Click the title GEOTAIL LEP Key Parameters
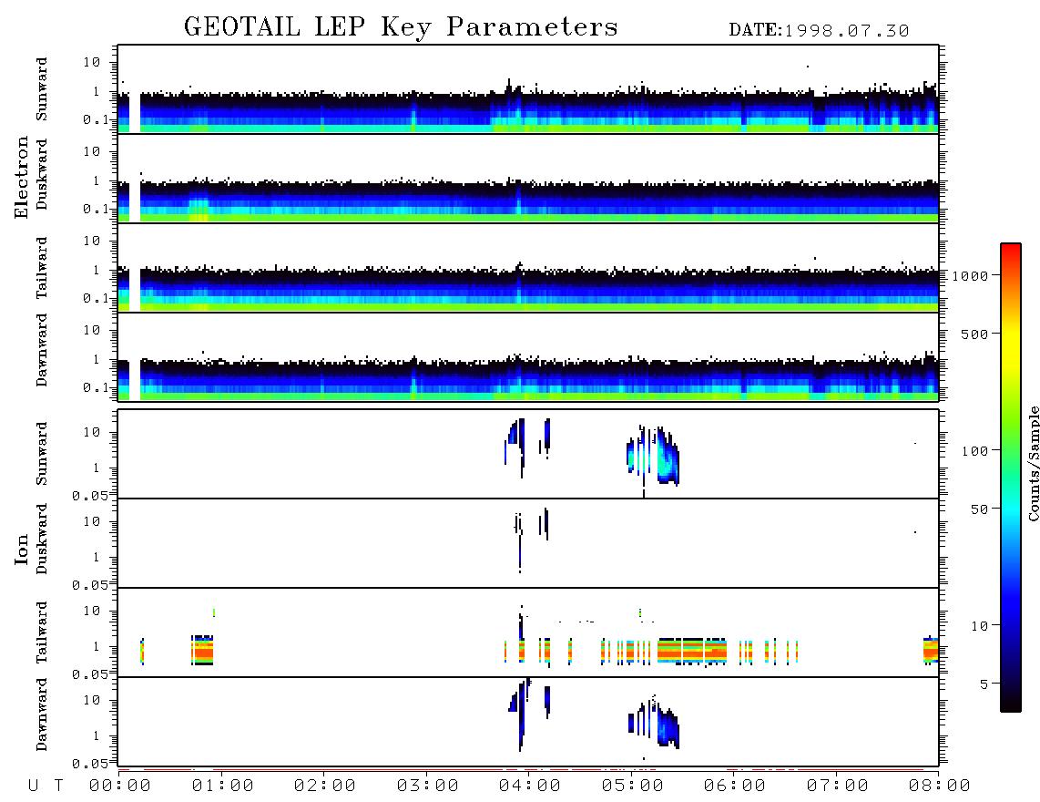Screen dimensions: 1040x802 tap(401, 27)
